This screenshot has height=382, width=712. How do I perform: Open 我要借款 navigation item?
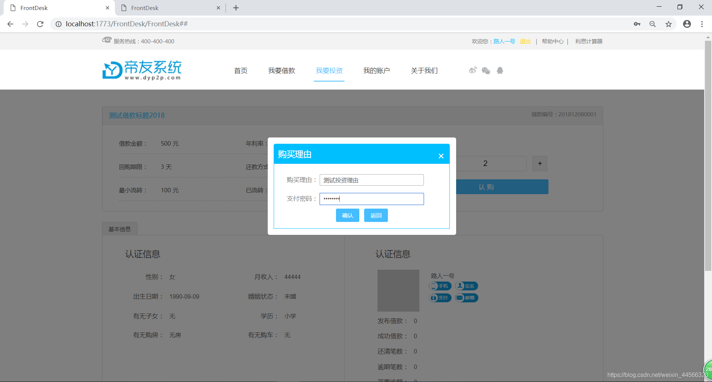click(x=281, y=70)
